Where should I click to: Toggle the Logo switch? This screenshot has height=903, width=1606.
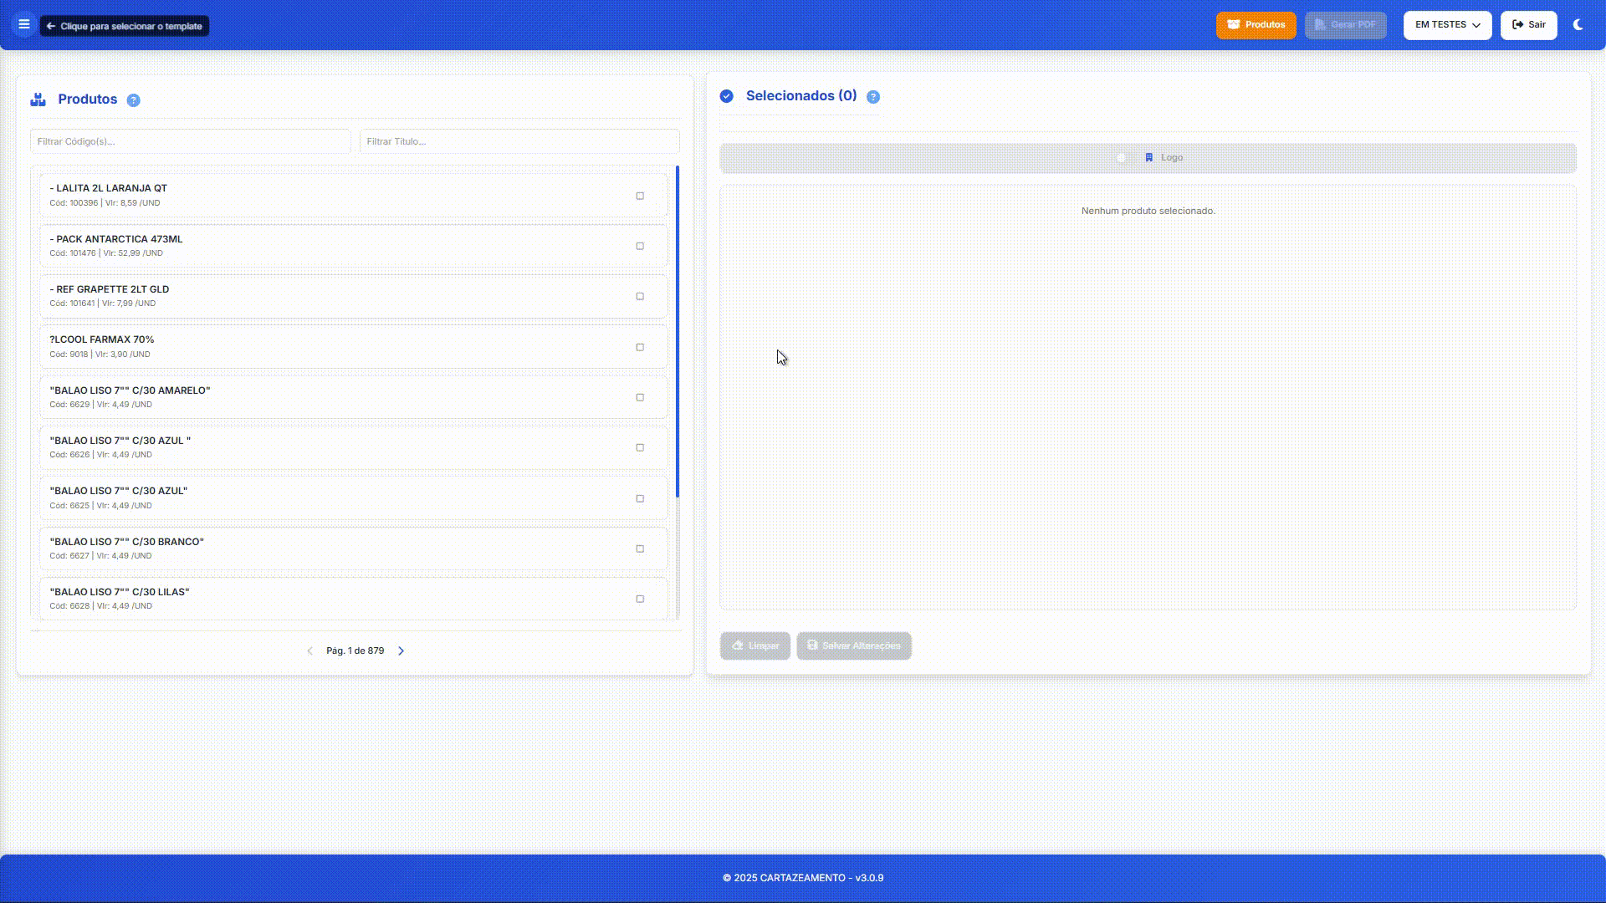coord(1125,158)
